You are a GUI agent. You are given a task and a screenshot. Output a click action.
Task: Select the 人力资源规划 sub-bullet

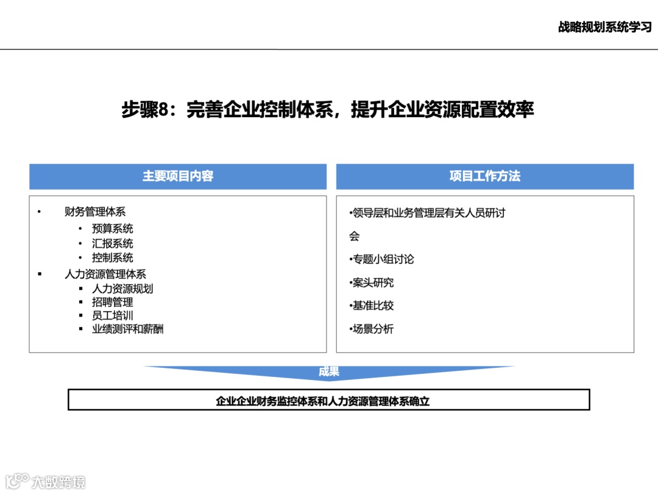point(122,288)
